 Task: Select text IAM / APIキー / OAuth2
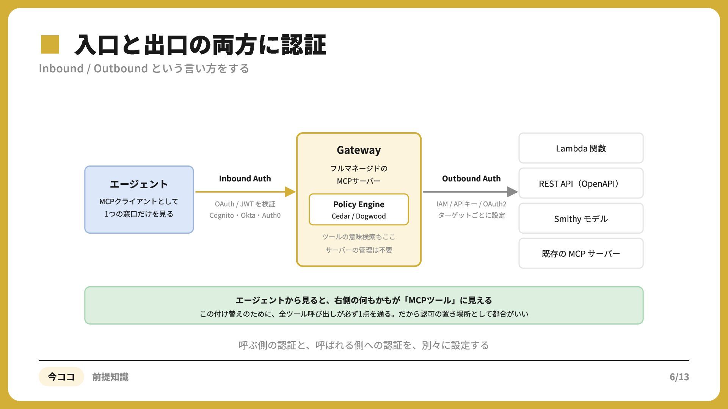[x=471, y=204]
